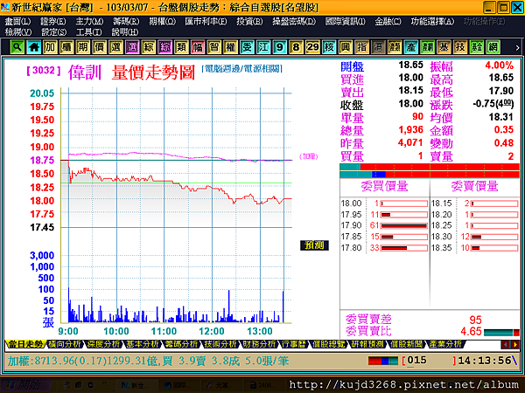The image size is (525, 393).
Task: Select the 興 toolbar icon
Action: pos(346,47)
